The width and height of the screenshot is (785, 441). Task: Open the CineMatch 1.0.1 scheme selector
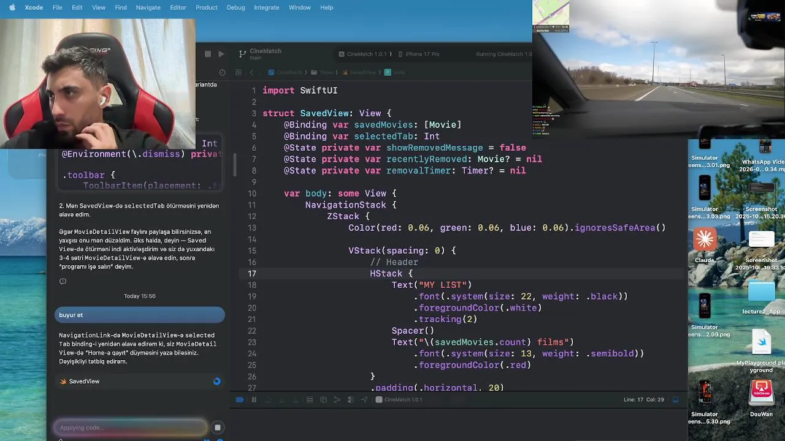click(x=363, y=54)
